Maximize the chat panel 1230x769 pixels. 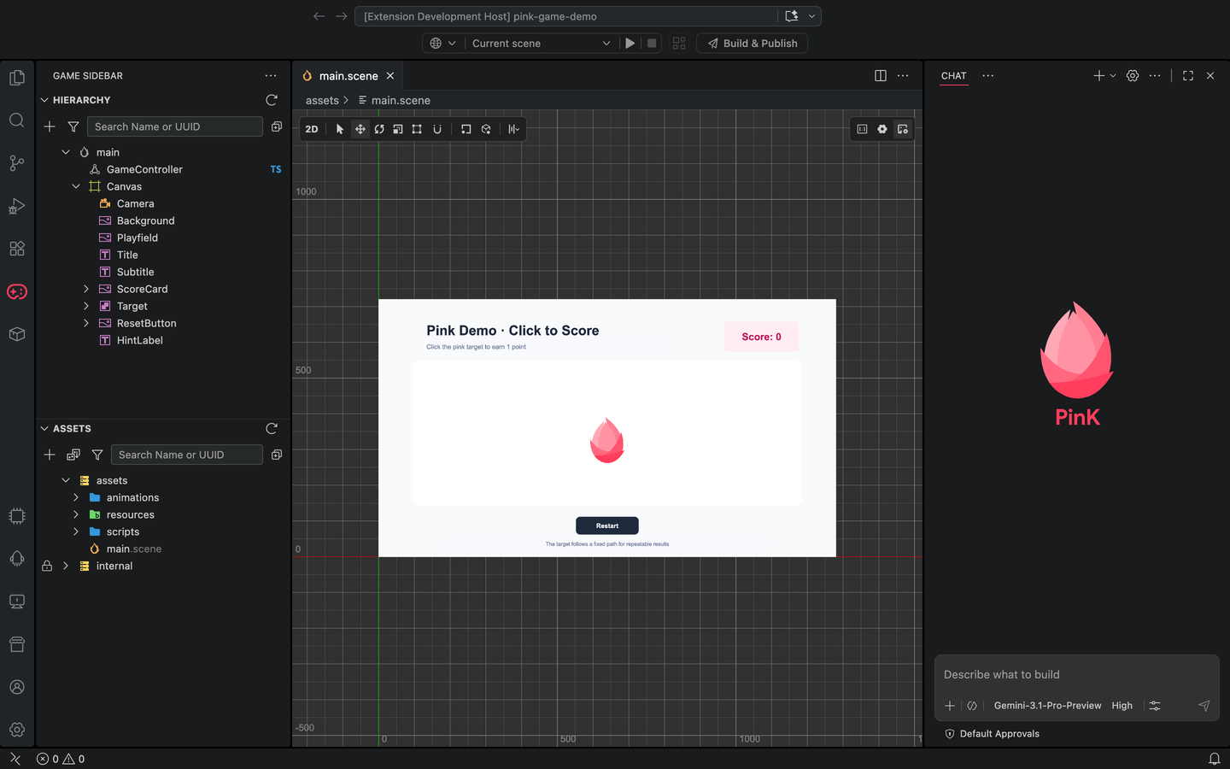(1188, 75)
